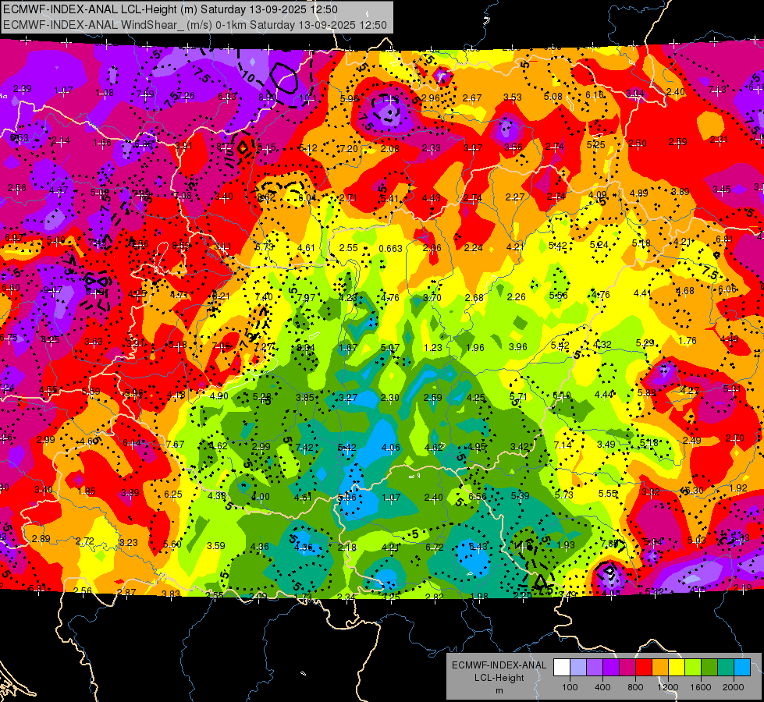The width and height of the screenshot is (764, 702).
Task: Click the wind shear value 2.40 at top right
Action: [x=675, y=92]
